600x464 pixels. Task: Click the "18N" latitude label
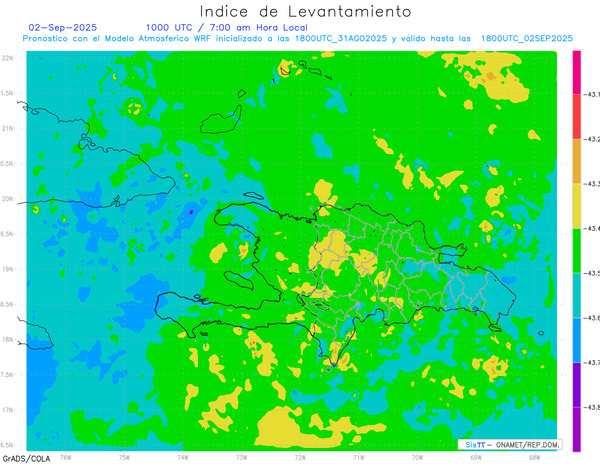[x=7, y=339]
